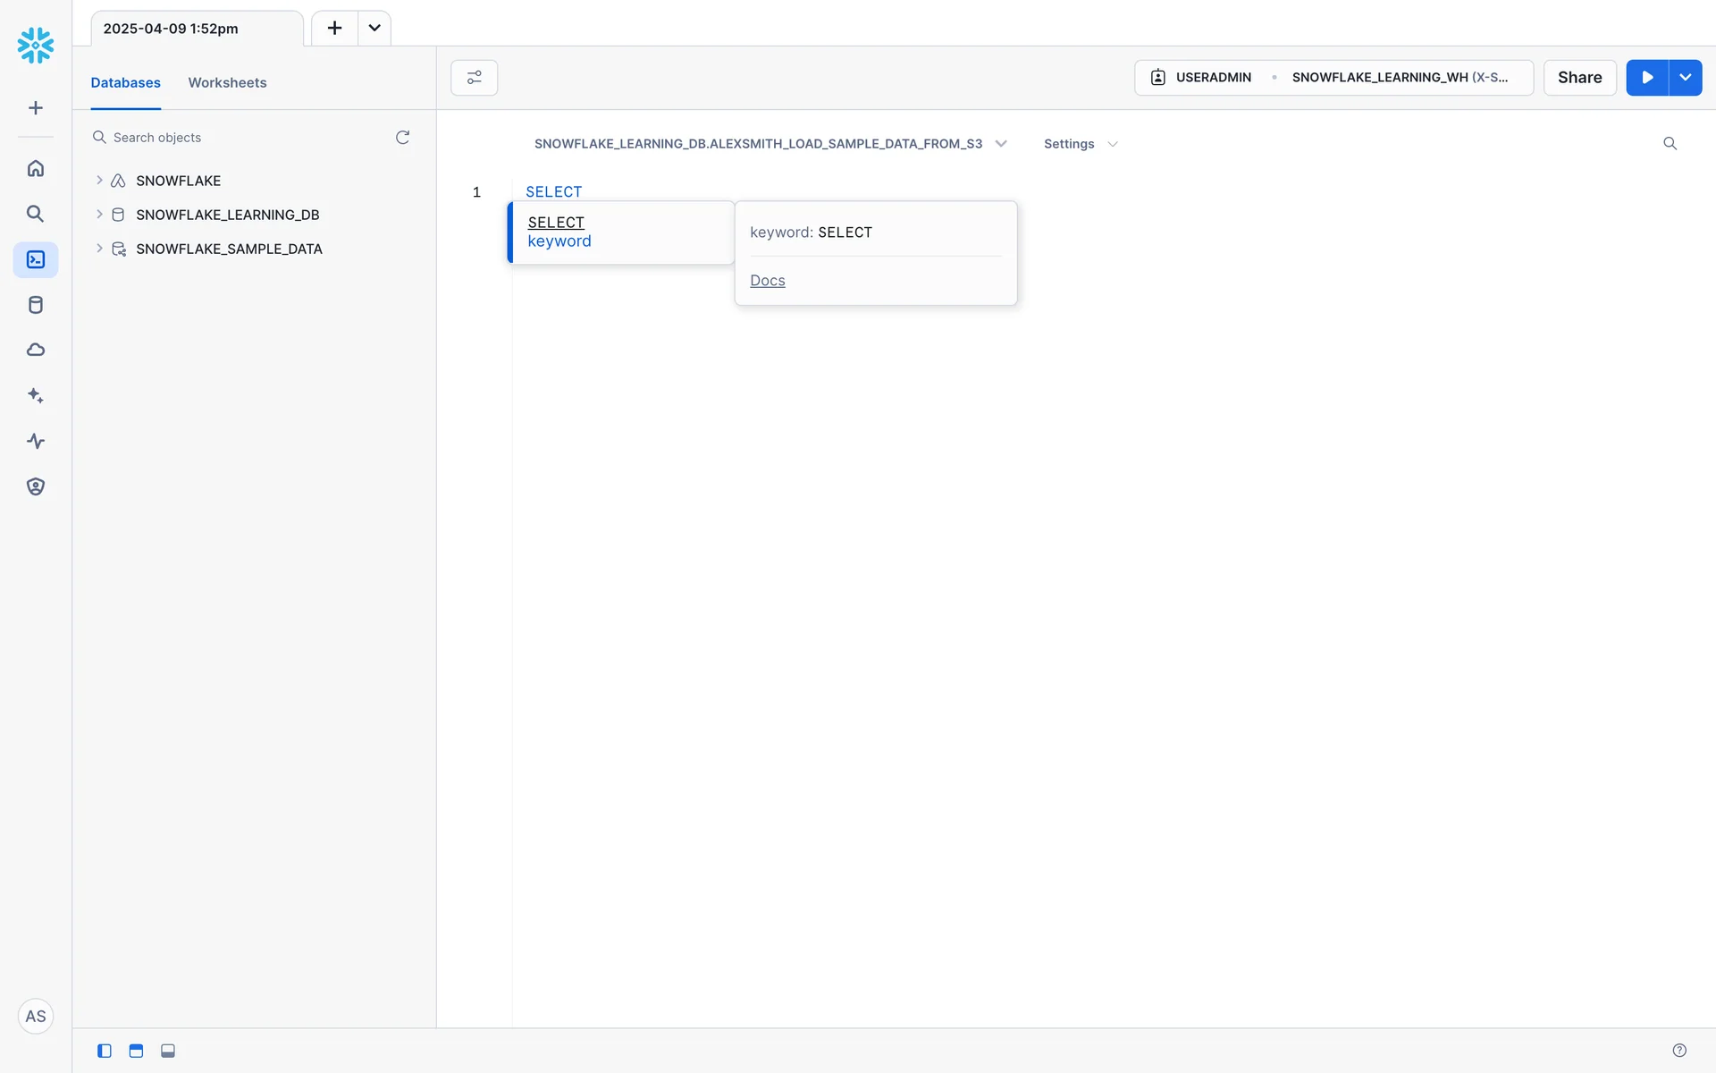The height and width of the screenshot is (1073, 1716).
Task: Expand the SNOWFLAKE_SAMPLE_DATA tree node
Action: 99,249
